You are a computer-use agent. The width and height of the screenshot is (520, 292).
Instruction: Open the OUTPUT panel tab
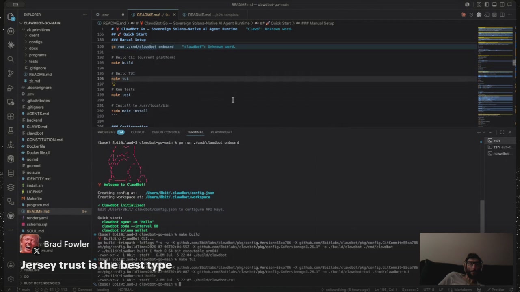[138, 132]
